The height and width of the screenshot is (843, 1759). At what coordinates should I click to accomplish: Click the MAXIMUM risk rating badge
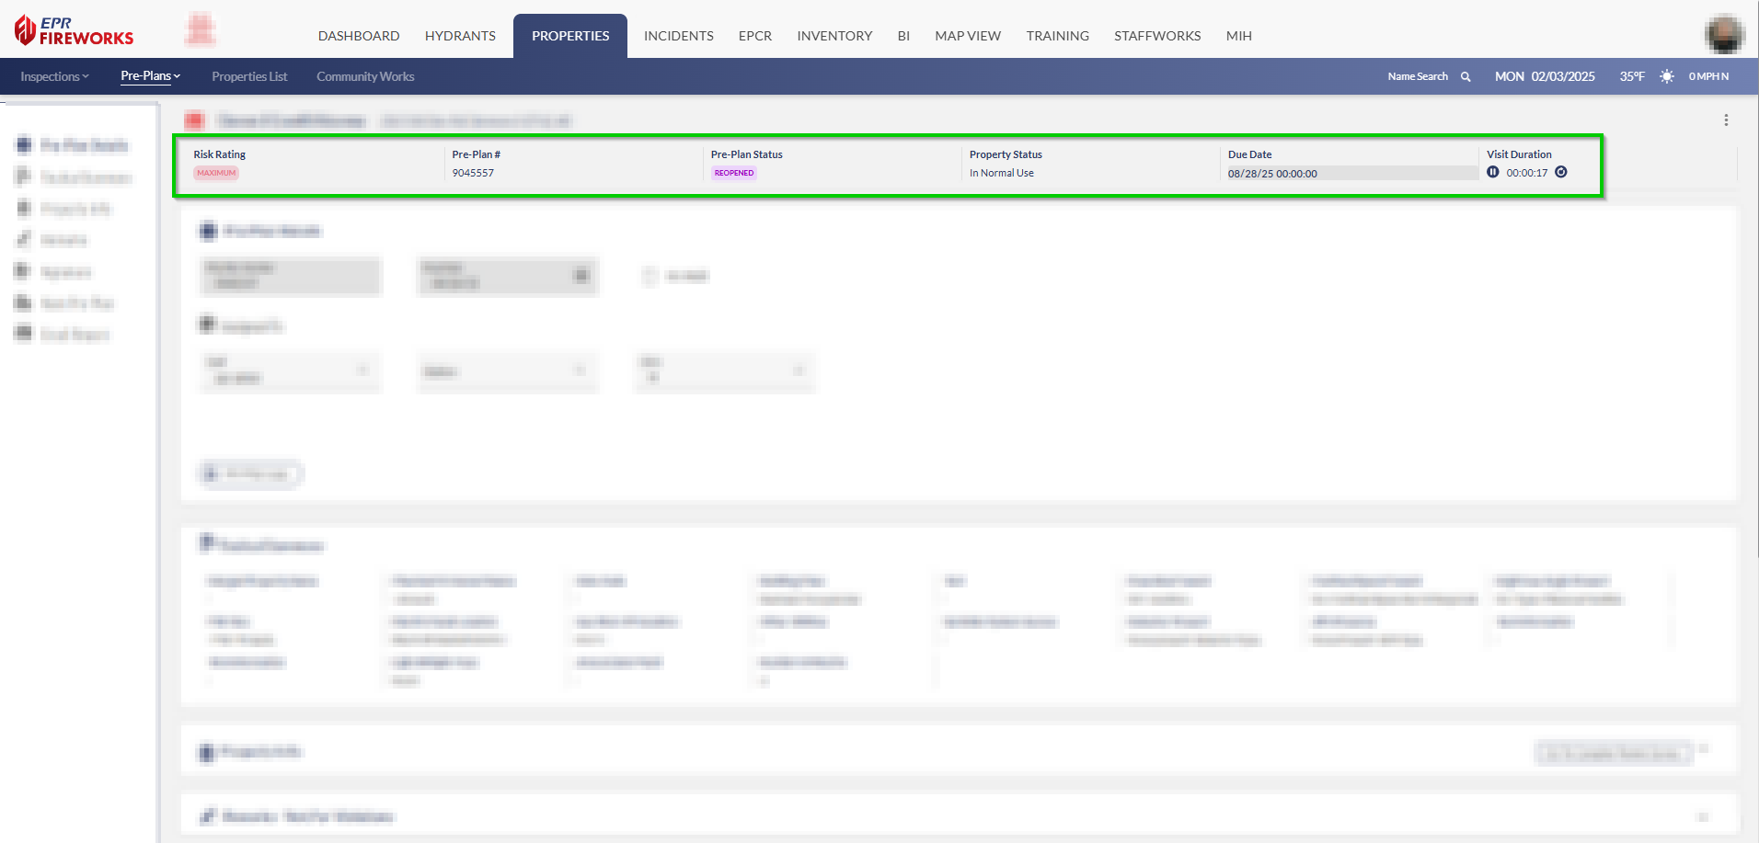pos(216,173)
